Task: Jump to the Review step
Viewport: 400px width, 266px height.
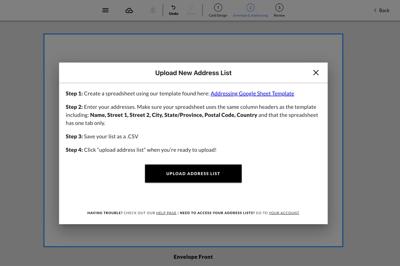Action: (x=279, y=10)
